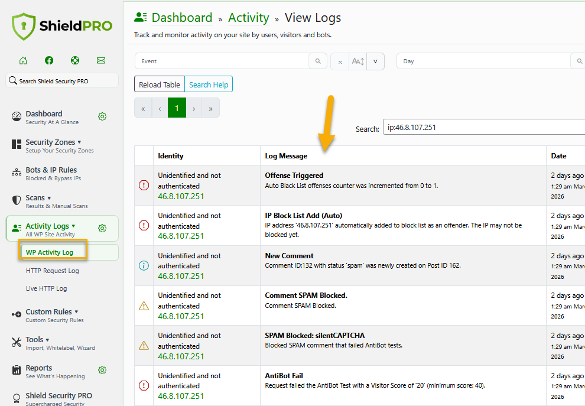585x406 pixels.
Task: Click the Scans shield icon
Action: coord(17,200)
